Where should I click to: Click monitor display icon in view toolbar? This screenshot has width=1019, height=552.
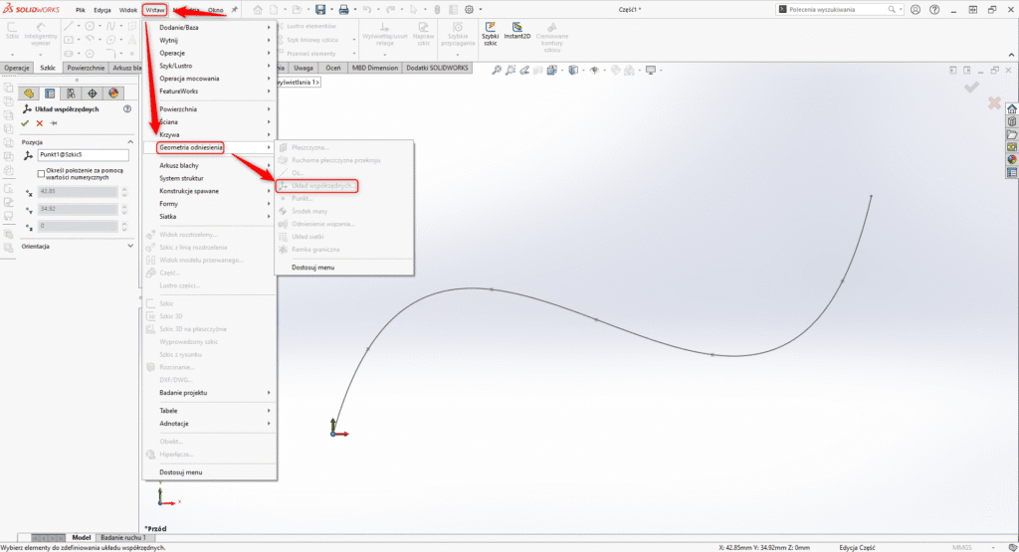651,71
